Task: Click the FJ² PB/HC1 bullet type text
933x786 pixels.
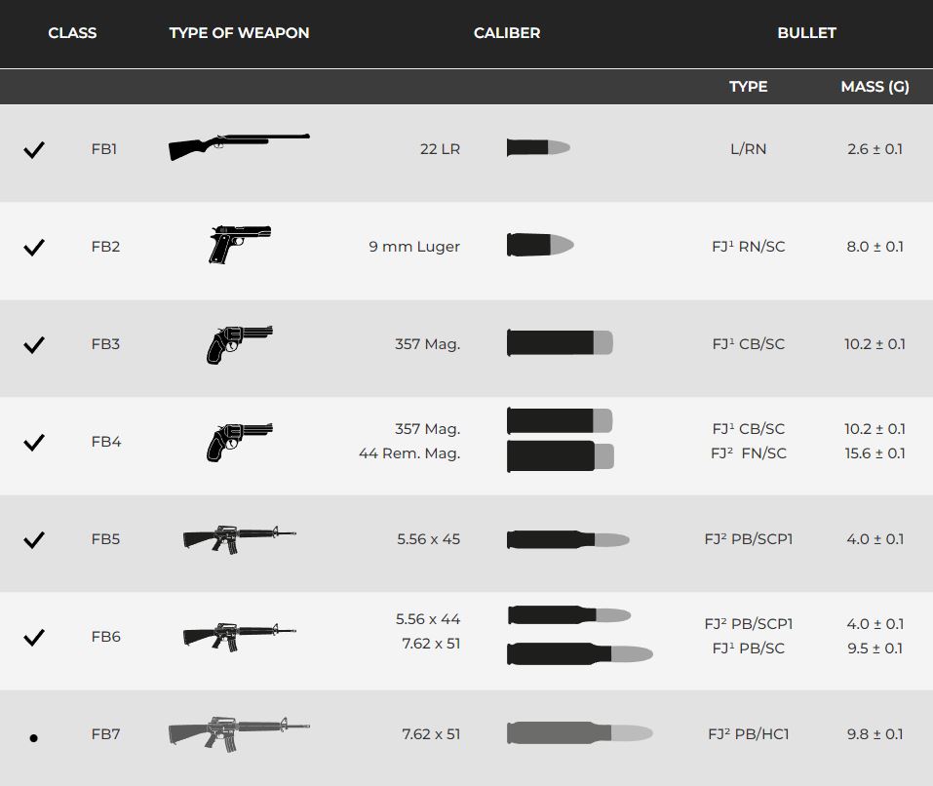Action: [x=749, y=734]
